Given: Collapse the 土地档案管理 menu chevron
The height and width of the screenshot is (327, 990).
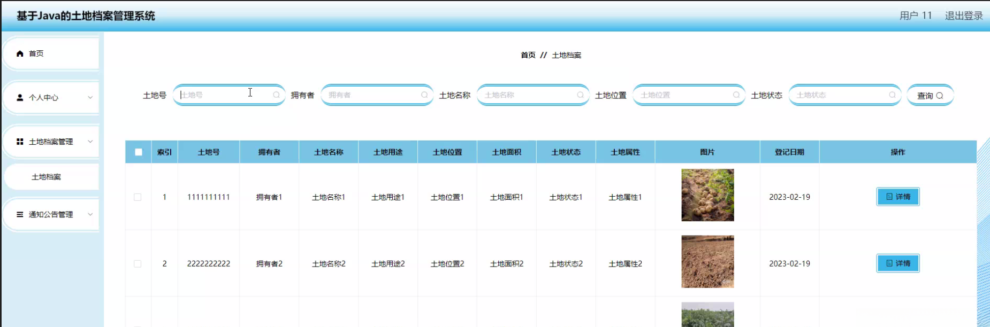Looking at the screenshot, I should coord(90,142).
